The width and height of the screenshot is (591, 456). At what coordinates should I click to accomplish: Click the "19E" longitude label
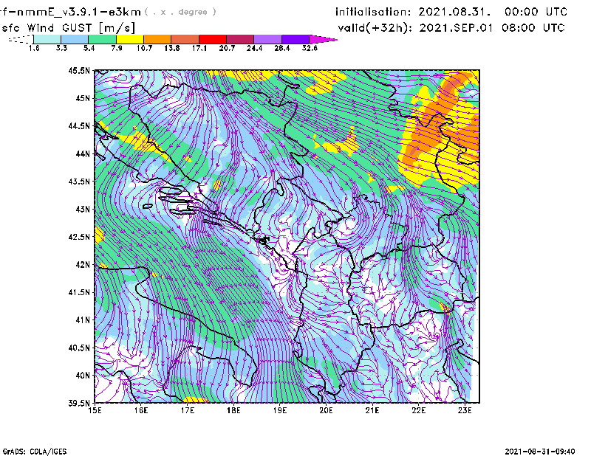[x=280, y=410]
